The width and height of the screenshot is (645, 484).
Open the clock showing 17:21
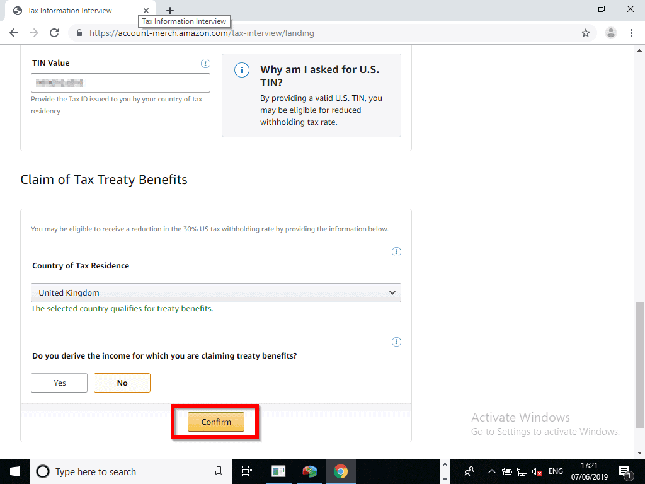coord(589,471)
